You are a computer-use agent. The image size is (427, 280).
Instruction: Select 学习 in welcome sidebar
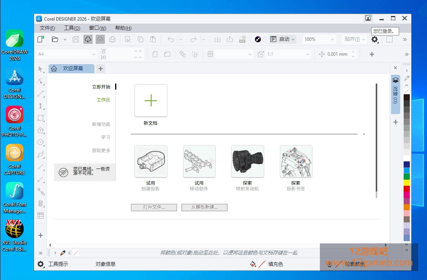[106, 137]
